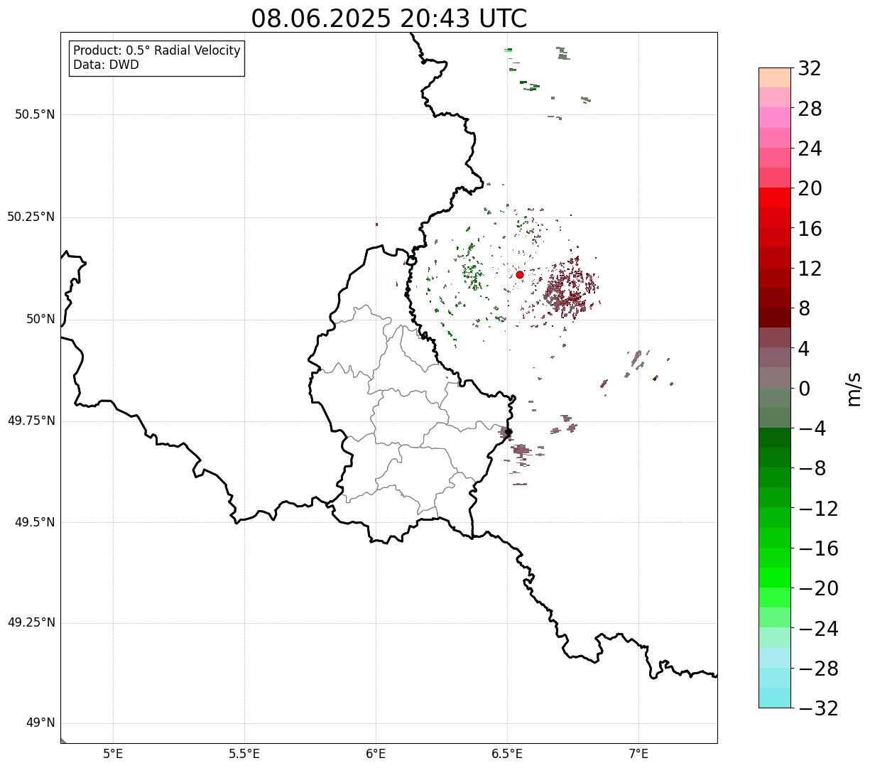Select the 50.5°N latitude label
This screenshot has width=870, height=768.
(x=35, y=114)
